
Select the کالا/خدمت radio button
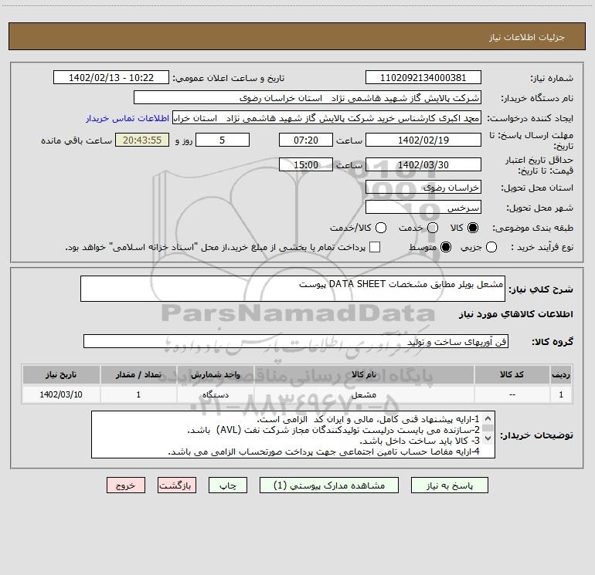381,228
